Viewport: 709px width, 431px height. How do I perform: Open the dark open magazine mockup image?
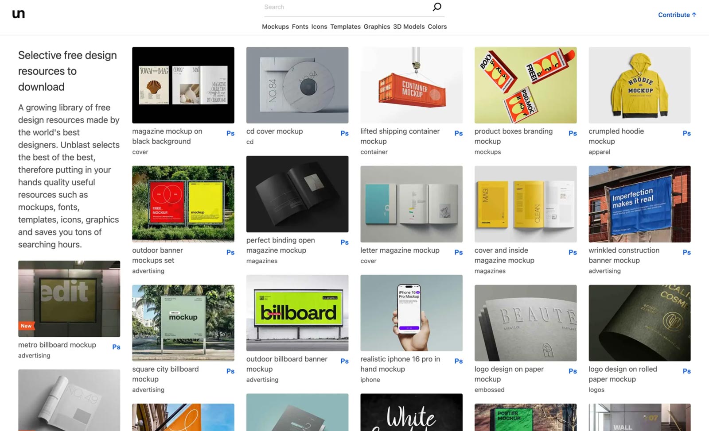click(297, 194)
